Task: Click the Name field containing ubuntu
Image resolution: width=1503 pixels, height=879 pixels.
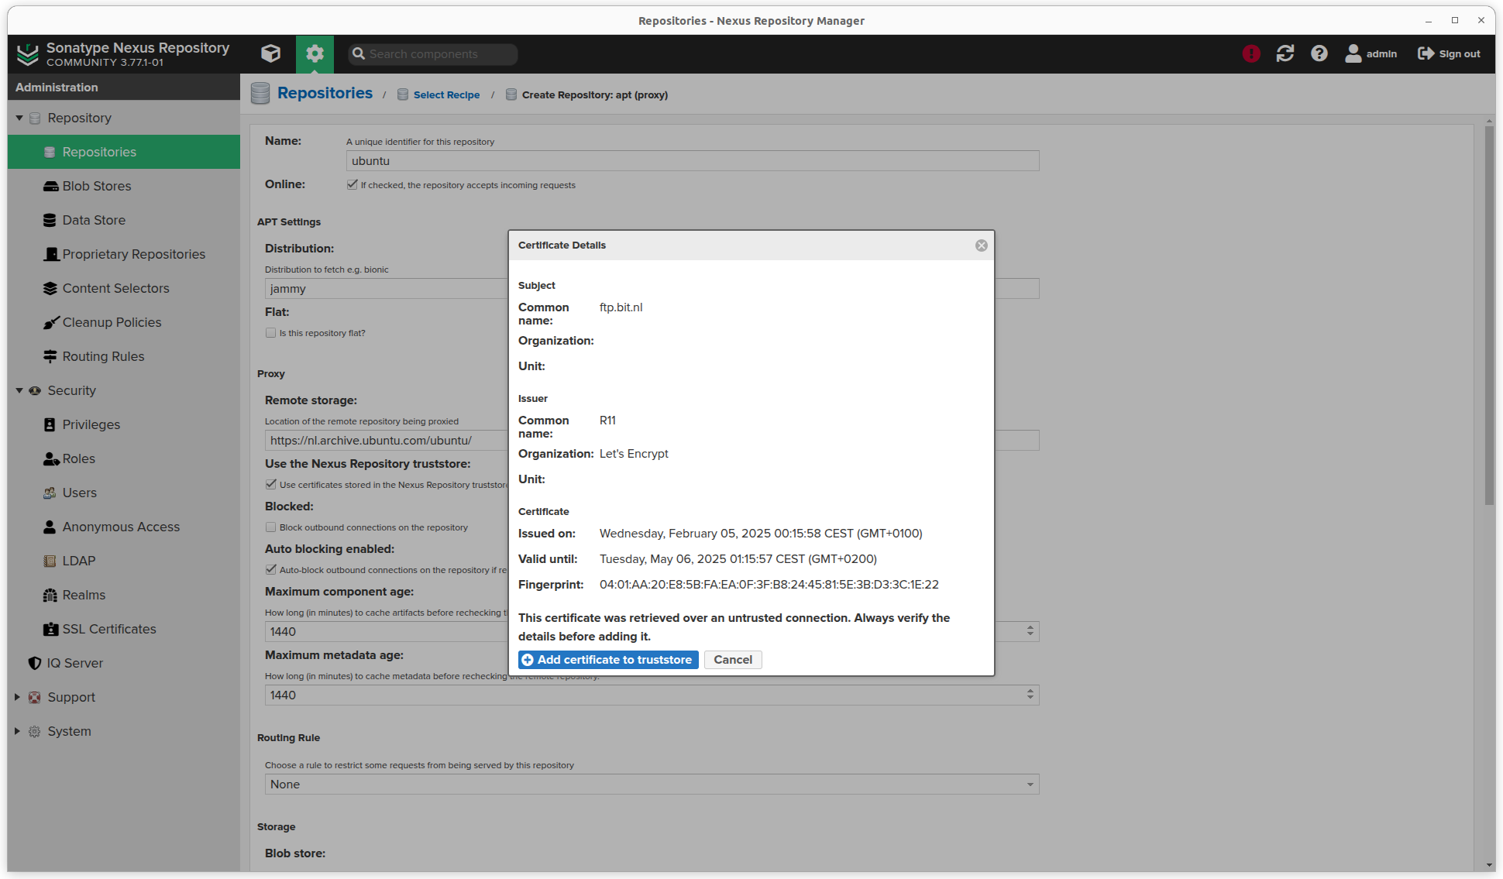Action: pyautogui.click(x=693, y=161)
